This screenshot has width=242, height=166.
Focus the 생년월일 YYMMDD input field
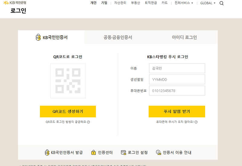coord(177,79)
